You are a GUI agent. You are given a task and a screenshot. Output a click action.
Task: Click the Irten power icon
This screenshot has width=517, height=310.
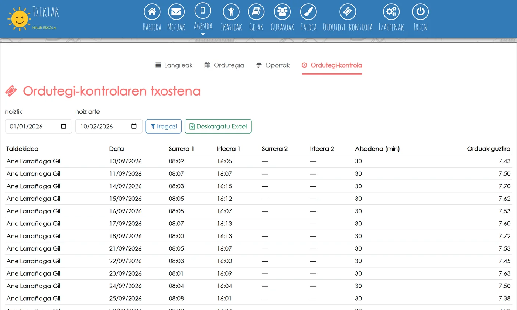pos(420,12)
